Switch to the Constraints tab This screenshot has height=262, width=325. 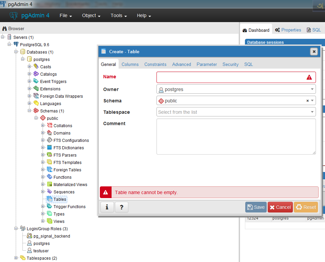pos(155,64)
